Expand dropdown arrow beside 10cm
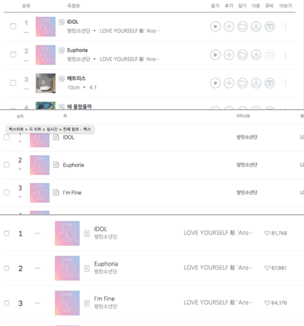Viewport: 304px width, 326px height. tap(84, 87)
